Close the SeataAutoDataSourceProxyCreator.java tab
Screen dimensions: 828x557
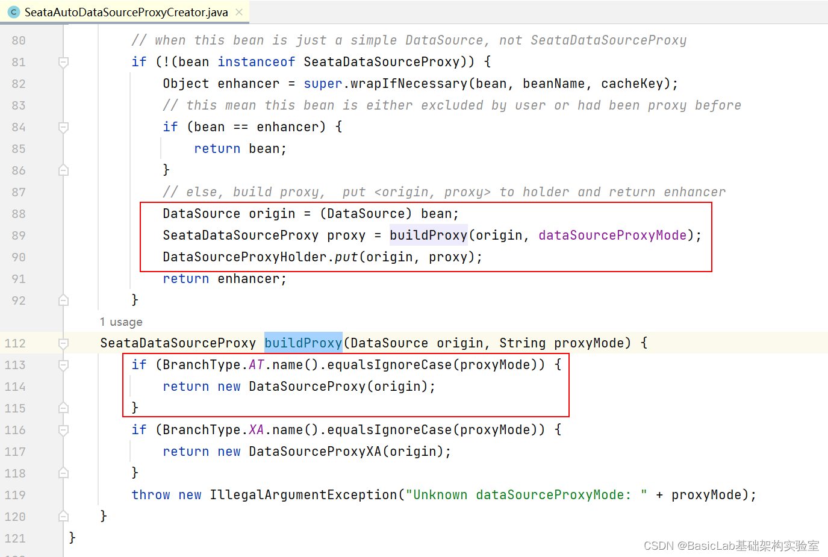239,12
